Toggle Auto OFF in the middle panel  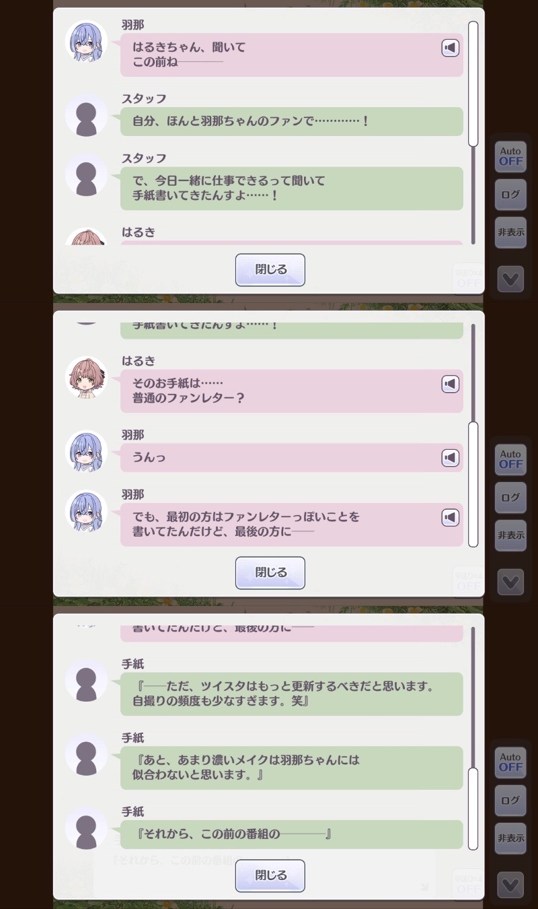510,459
